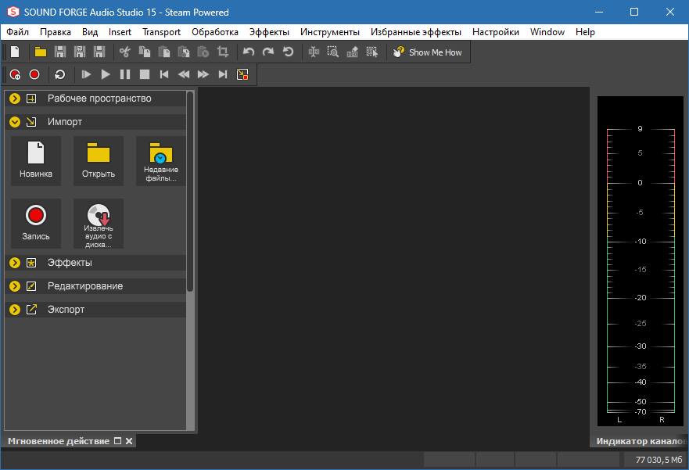
Task: Open the Insert menu
Action: coord(120,32)
